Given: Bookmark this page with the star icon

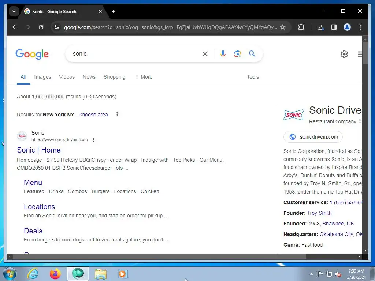Looking at the screenshot, I should pyautogui.click(x=283, y=27).
